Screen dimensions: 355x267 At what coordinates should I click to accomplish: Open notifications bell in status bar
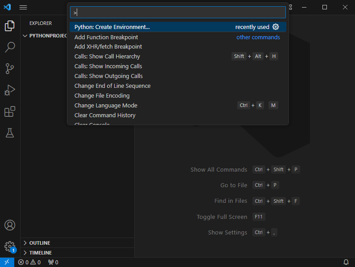(346, 262)
